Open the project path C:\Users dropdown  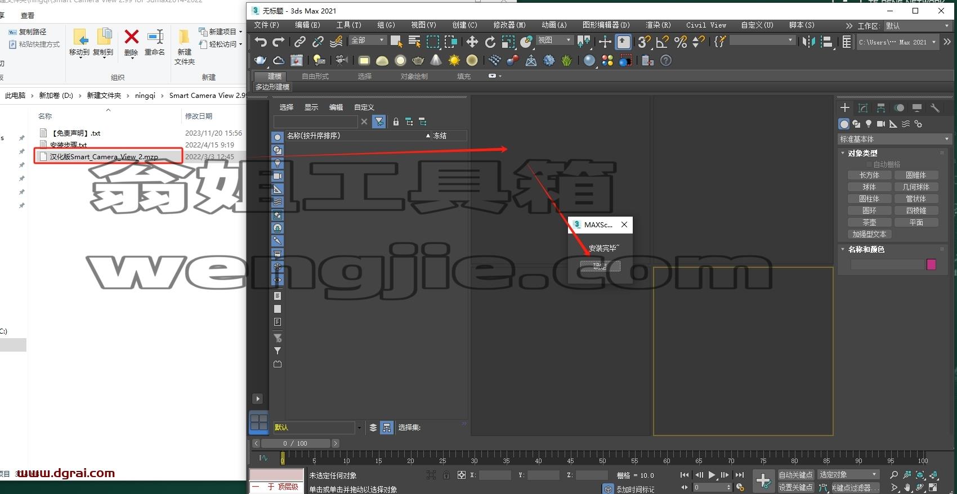pos(898,42)
